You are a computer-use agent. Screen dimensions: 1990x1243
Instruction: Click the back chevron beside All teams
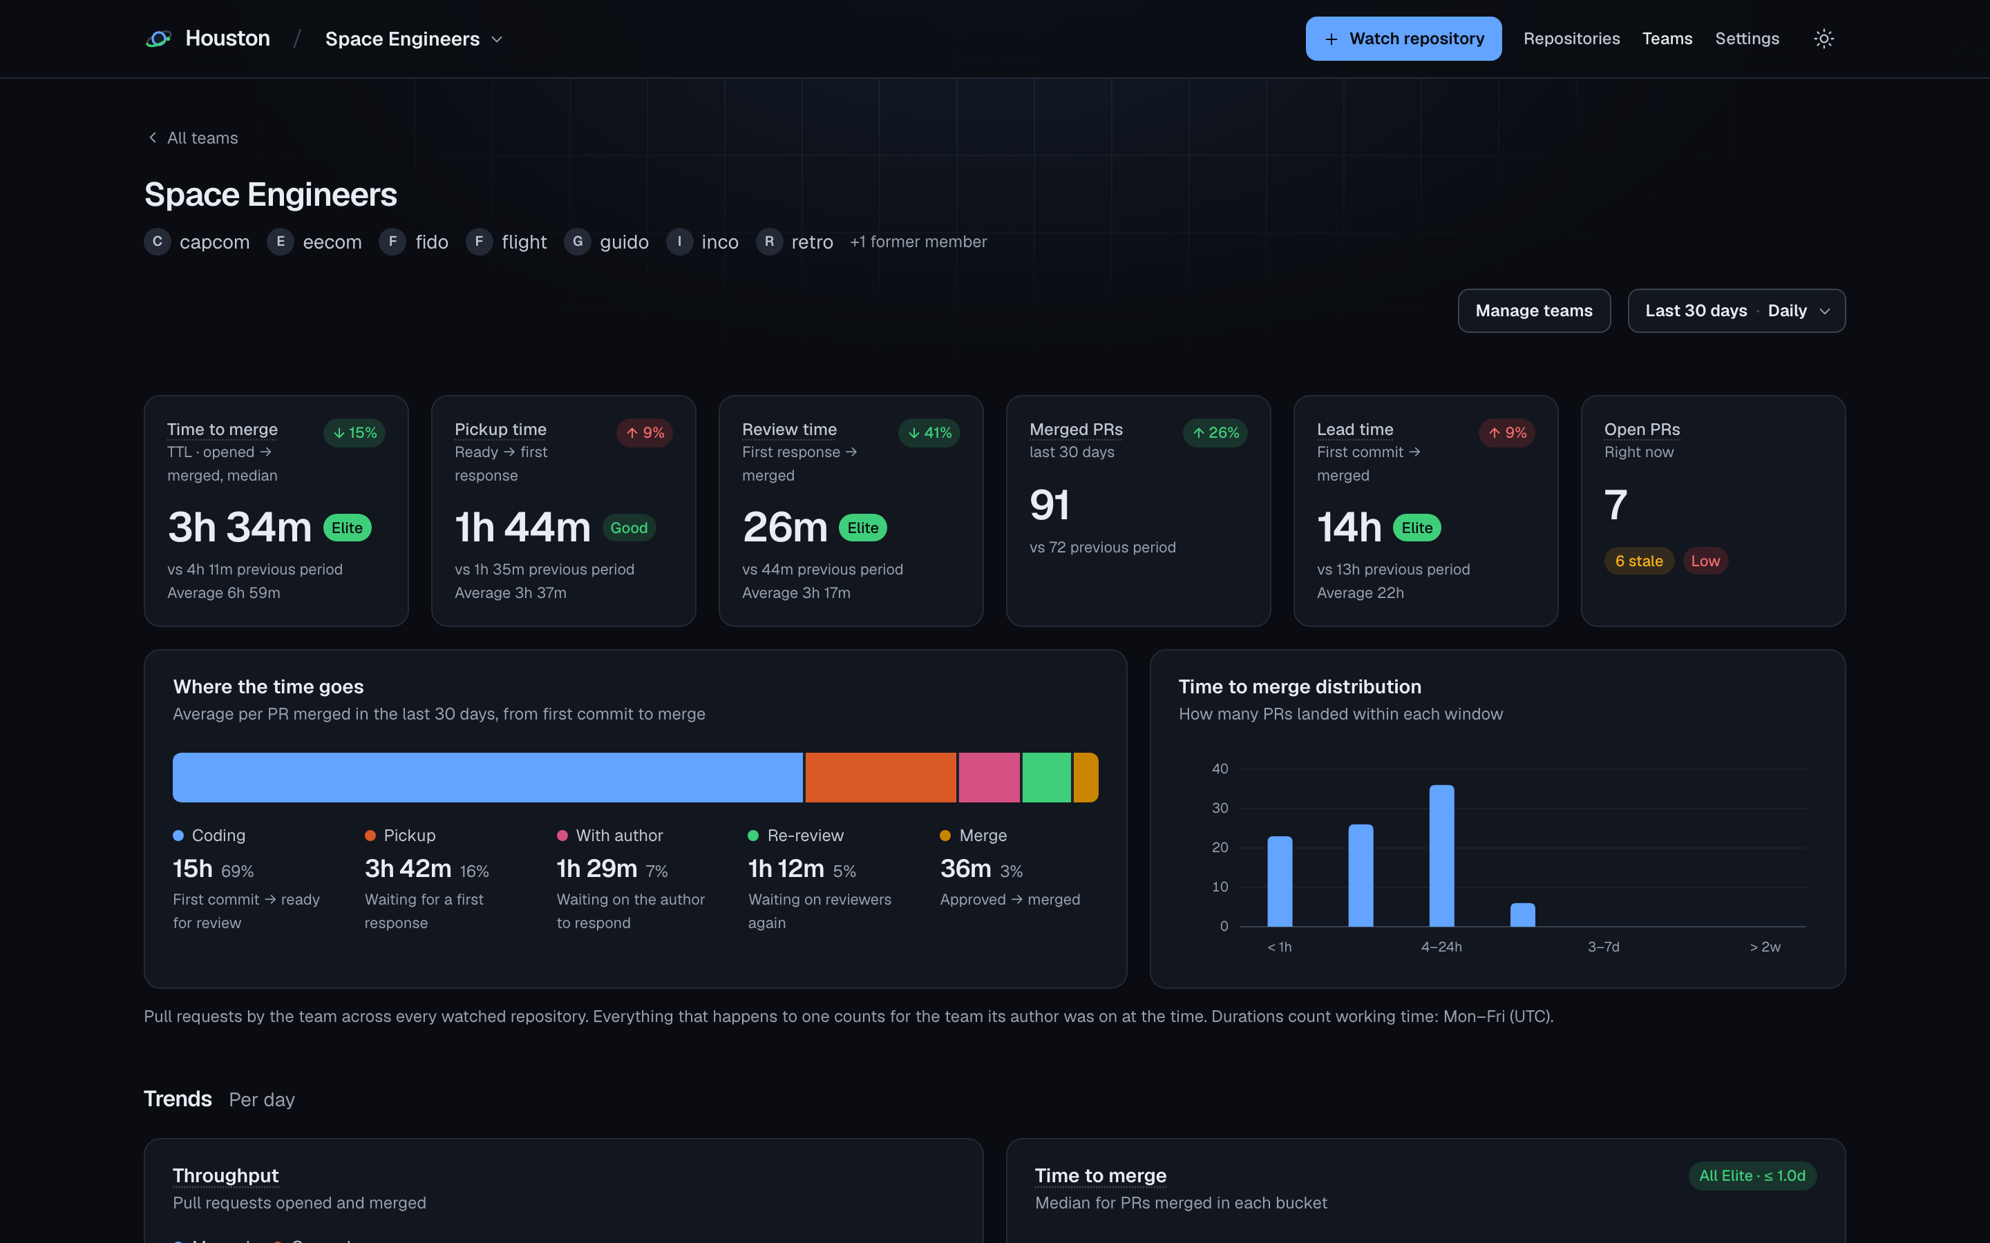tap(152, 138)
